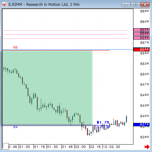Click the 6500 price scale label

(x=145, y=74)
